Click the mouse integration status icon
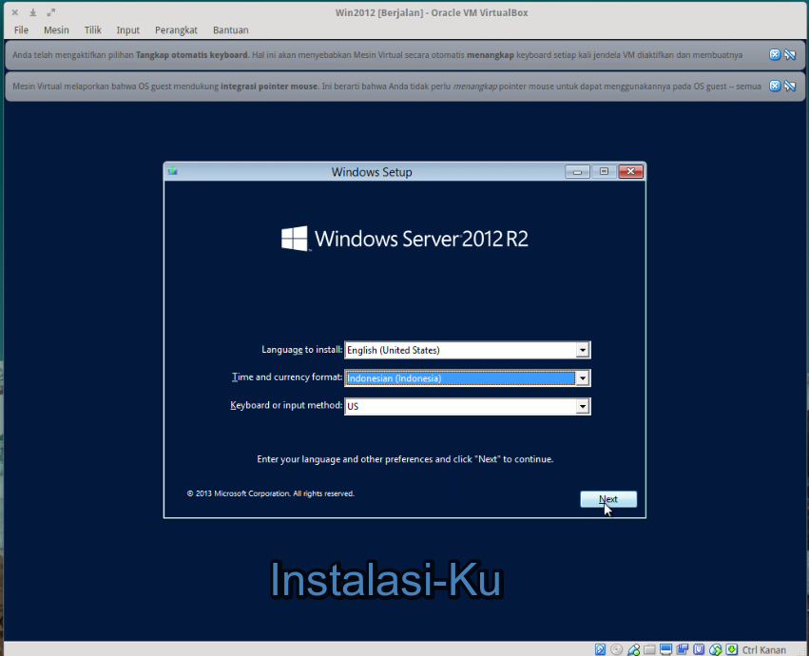Screen dimensions: 809x656 (715, 648)
